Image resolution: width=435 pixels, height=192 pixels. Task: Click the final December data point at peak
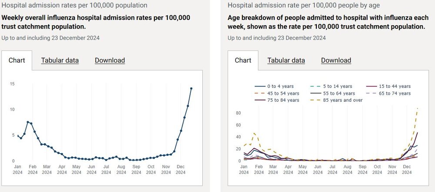point(191,88)
